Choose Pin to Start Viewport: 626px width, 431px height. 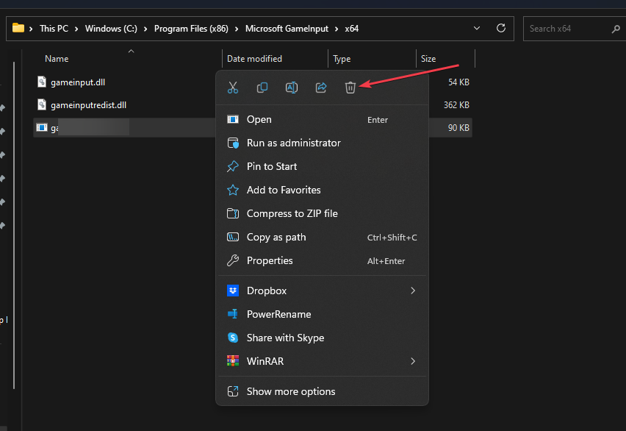pos(322,166)
